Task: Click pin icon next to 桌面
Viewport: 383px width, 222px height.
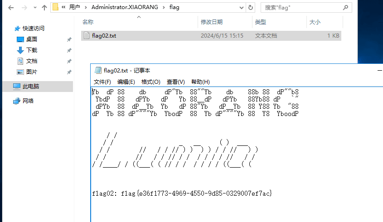Action: point(69,39)
